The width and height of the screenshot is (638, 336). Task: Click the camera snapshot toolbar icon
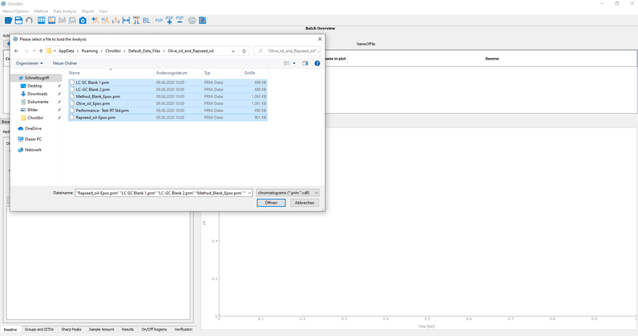point(83,20)
